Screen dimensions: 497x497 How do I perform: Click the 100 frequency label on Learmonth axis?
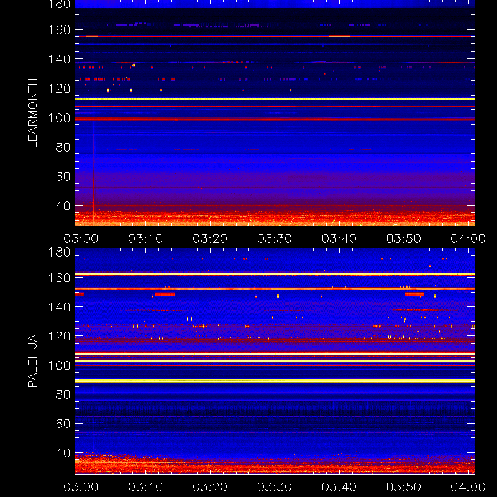point(59,118)
